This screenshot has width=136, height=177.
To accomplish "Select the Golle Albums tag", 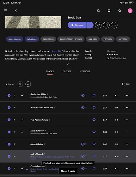I will pyautogui.click(x=32, y=39).
